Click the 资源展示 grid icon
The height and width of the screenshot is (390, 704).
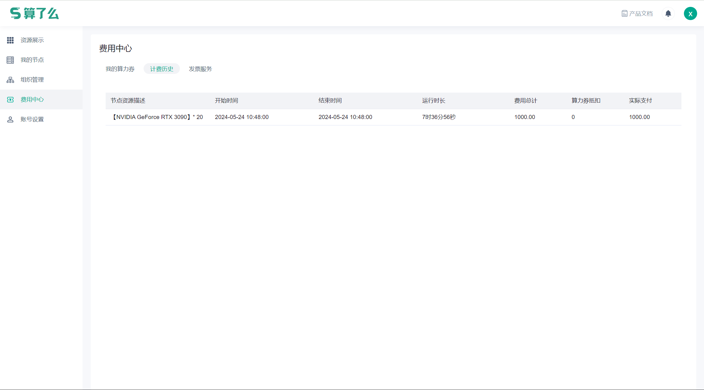[10, 40]
